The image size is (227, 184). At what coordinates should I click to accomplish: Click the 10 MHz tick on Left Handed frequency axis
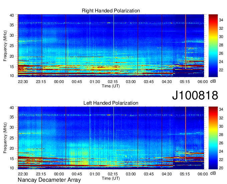point(12,168)
